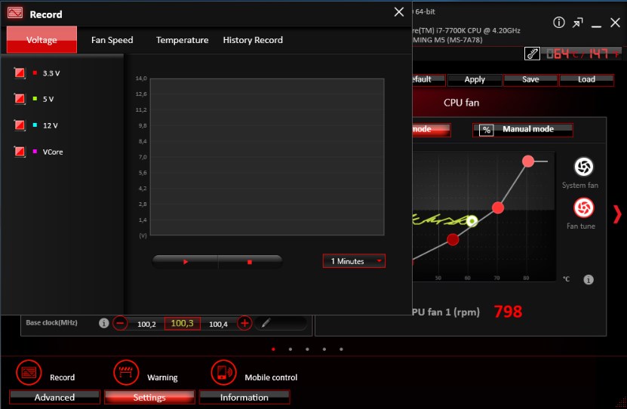Click the Apply button
Screen dimensions: 627x409
(475, 79)
